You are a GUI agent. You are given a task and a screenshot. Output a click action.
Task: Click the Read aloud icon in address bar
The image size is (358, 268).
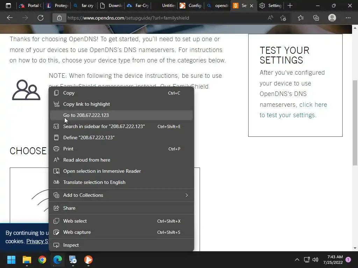(x=270, y=18)
